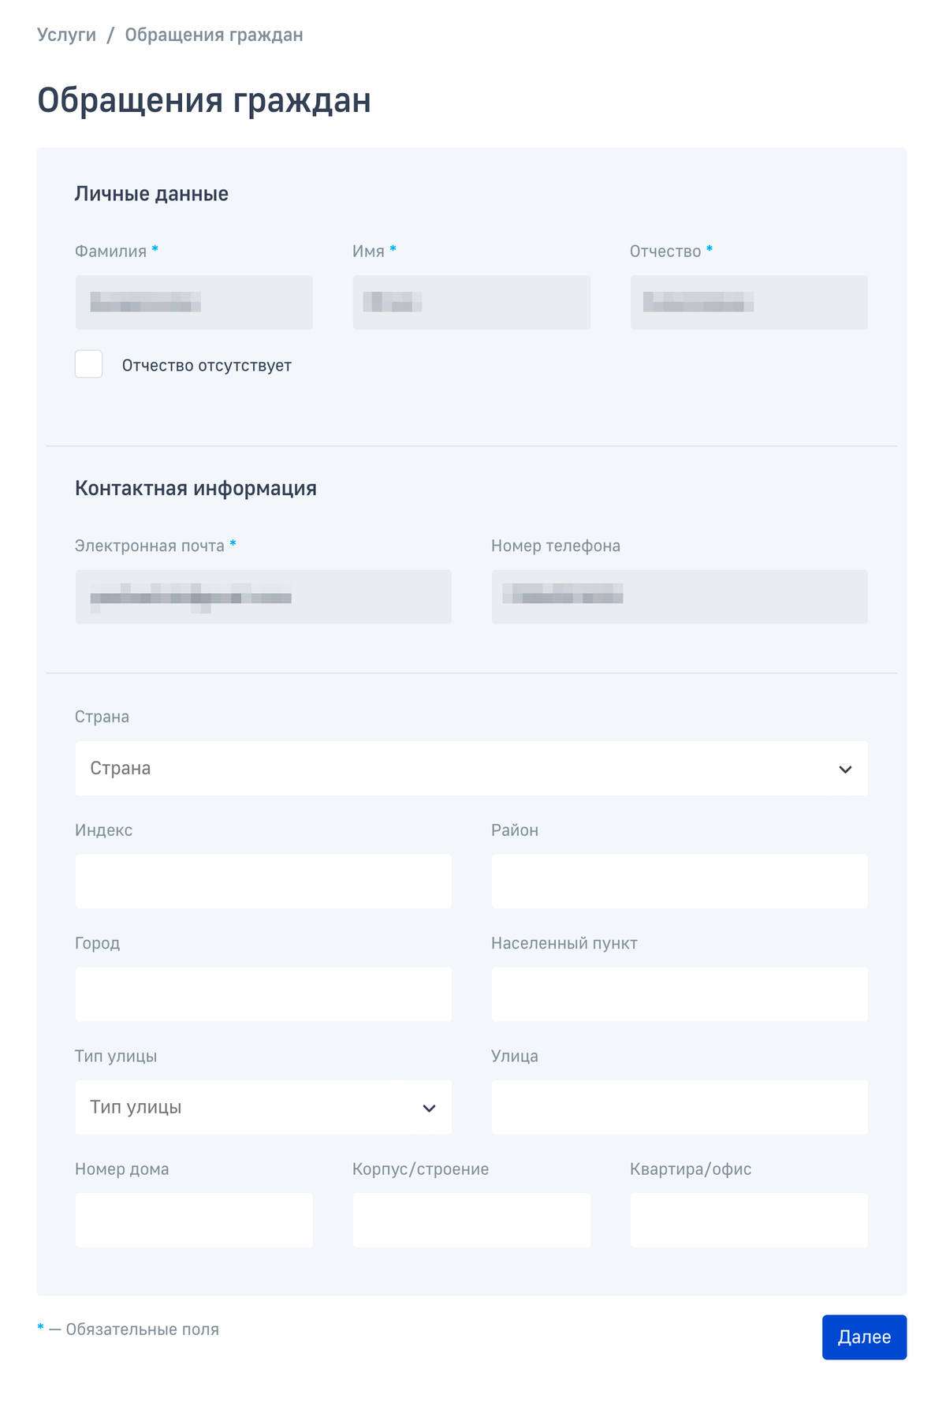Select the Электронная почта field
Image resolution: width=946 pixels, height=1402 pixels.
[263, 597]
